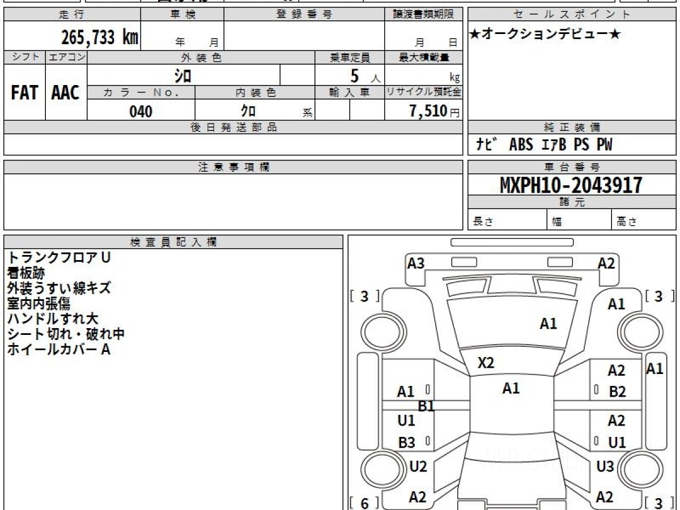Screen dimensions: 680x510
Task: Click the セールスポイント header
Action: click(x=572, y=15)
